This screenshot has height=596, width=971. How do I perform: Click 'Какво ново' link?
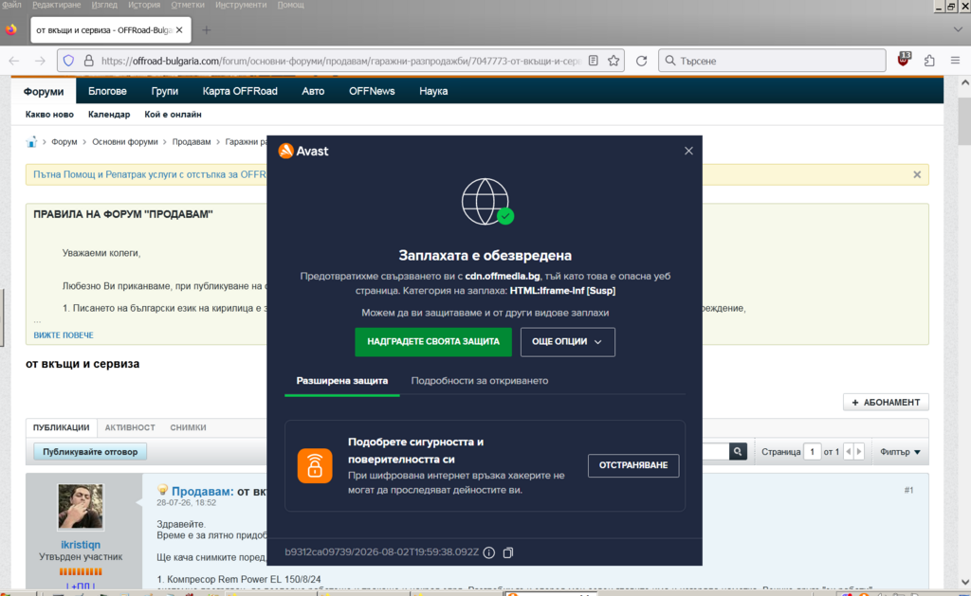tap(49, 115)
